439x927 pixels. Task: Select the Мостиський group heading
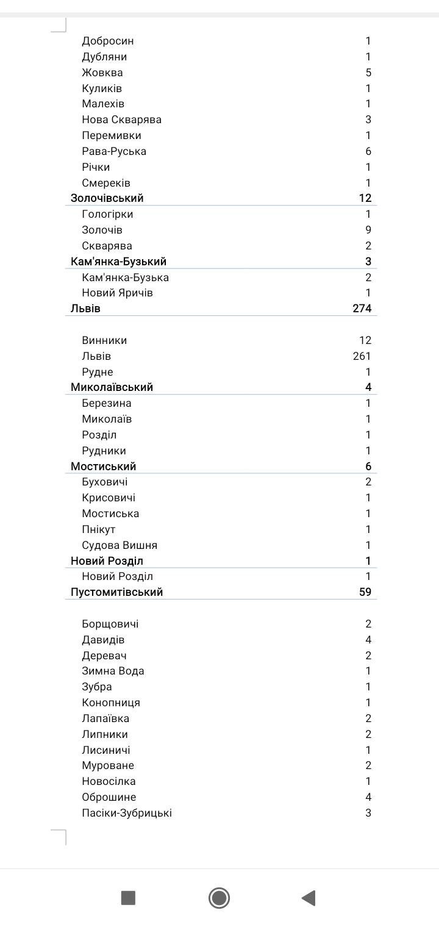click(103, 467)
